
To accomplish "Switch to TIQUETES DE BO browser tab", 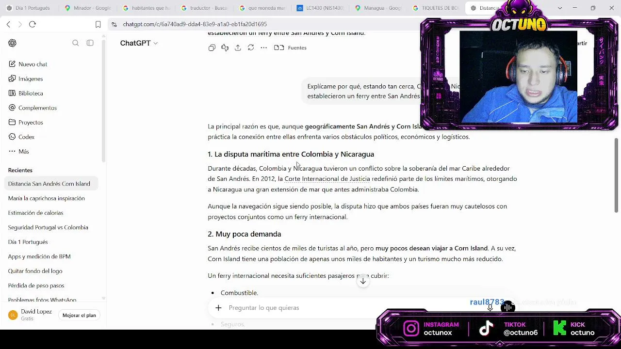I will click(x=436, y=8).
